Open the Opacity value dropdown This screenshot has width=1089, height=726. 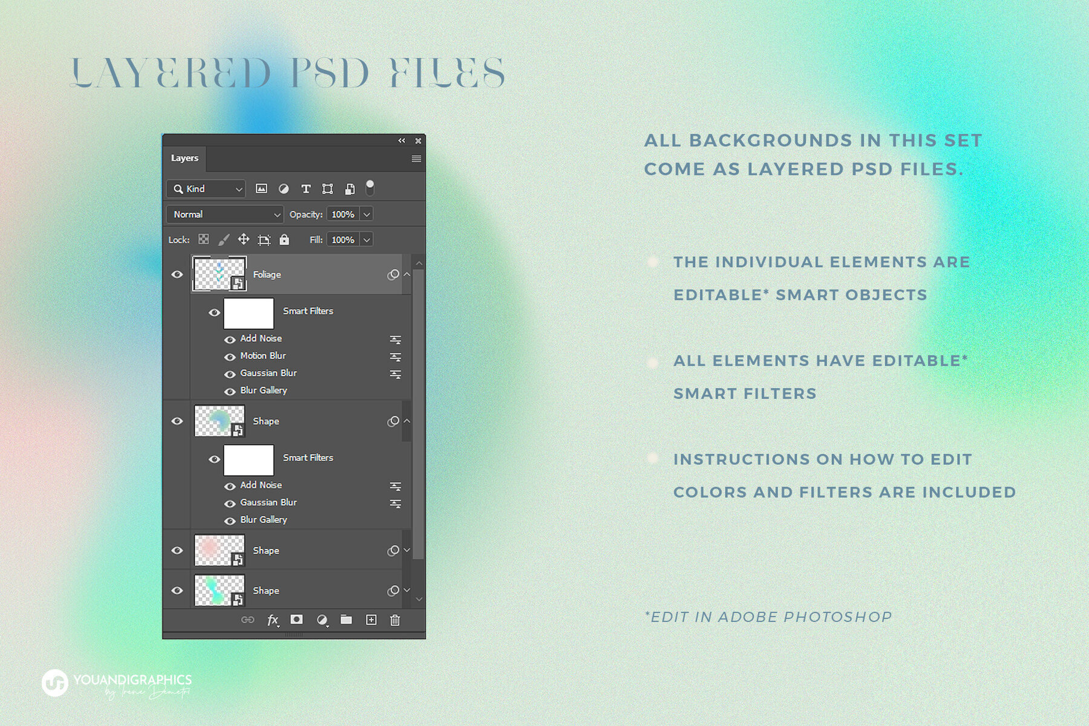pyautogui.click(x=366, y=214)
